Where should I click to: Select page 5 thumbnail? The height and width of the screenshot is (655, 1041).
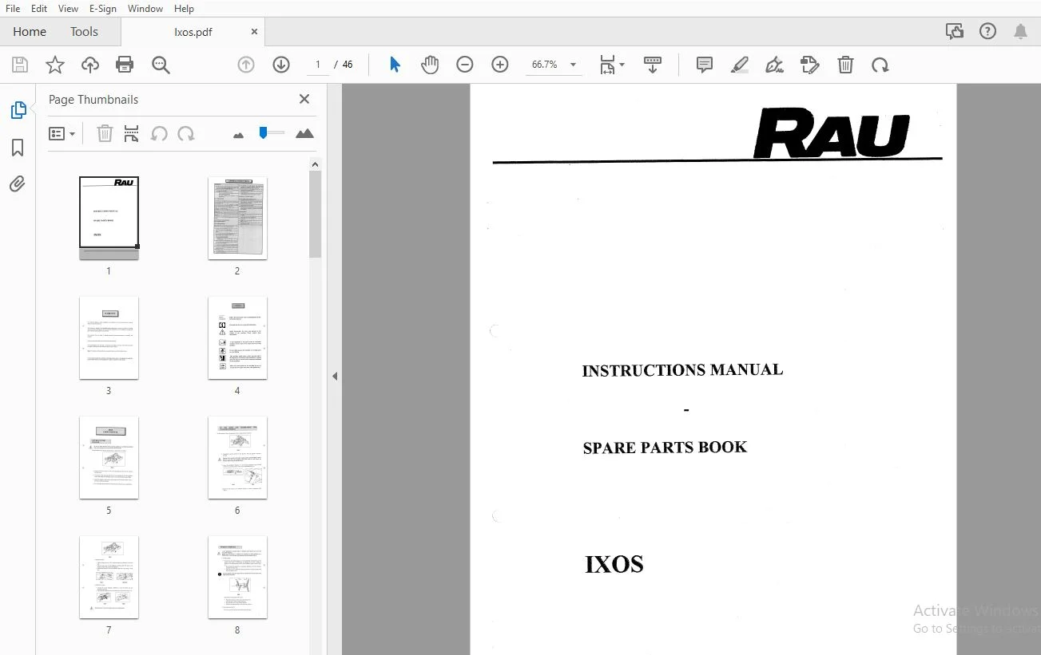click(109, 457)
